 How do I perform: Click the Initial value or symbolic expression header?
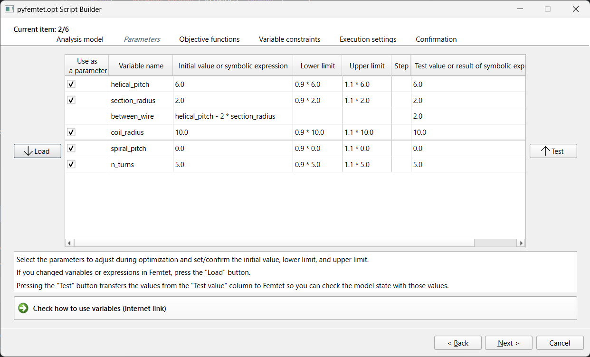[x=233, y=66]
